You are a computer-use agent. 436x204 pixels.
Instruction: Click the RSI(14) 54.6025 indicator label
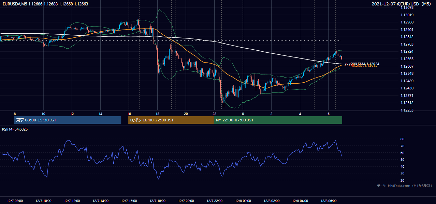point(15,129)
